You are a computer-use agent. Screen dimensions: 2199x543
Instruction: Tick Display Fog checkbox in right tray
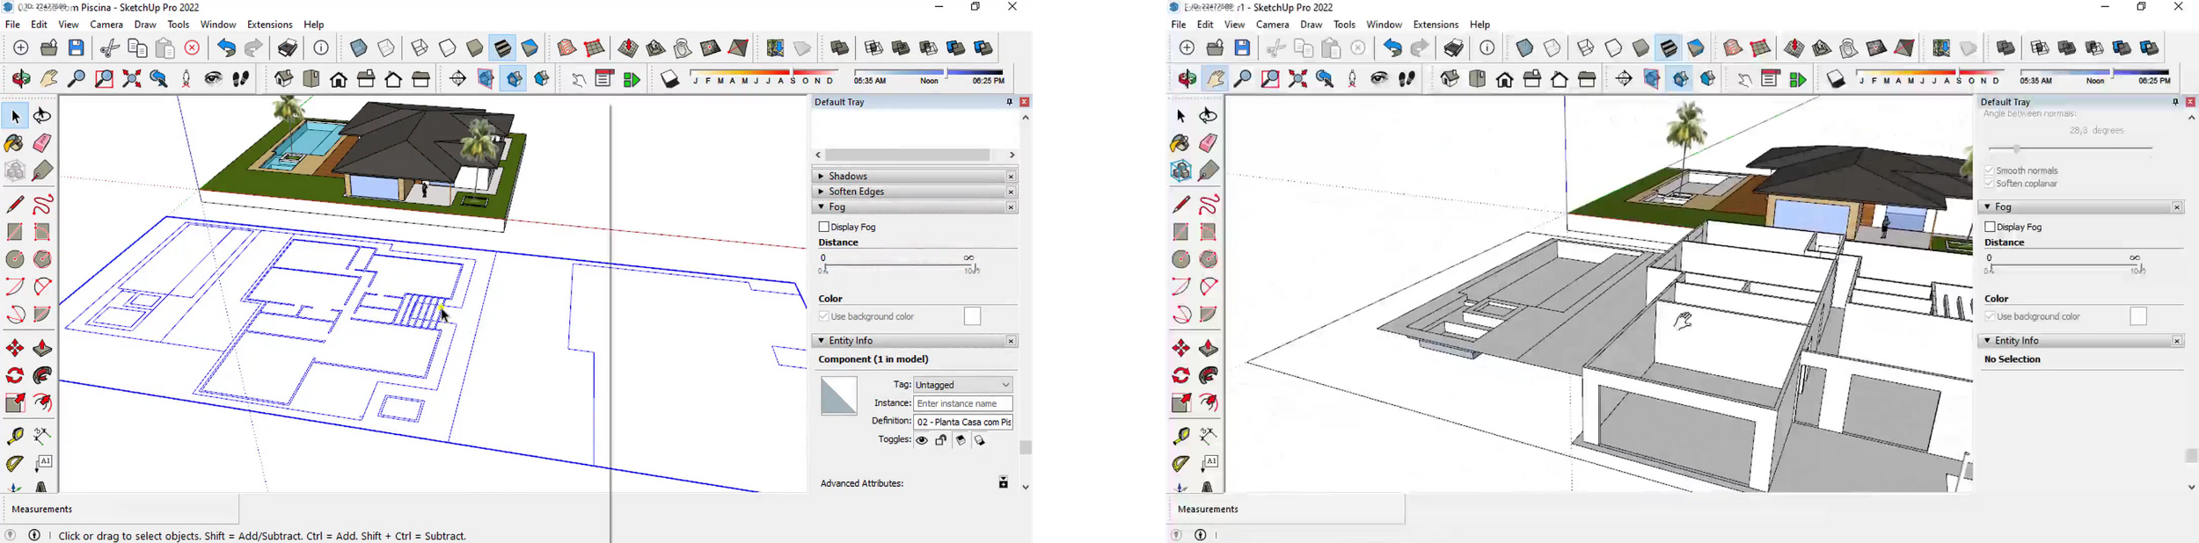(1990, 228)
